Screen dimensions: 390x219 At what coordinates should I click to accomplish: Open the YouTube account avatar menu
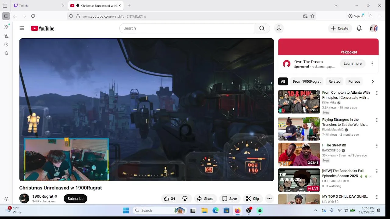(374, 28)
